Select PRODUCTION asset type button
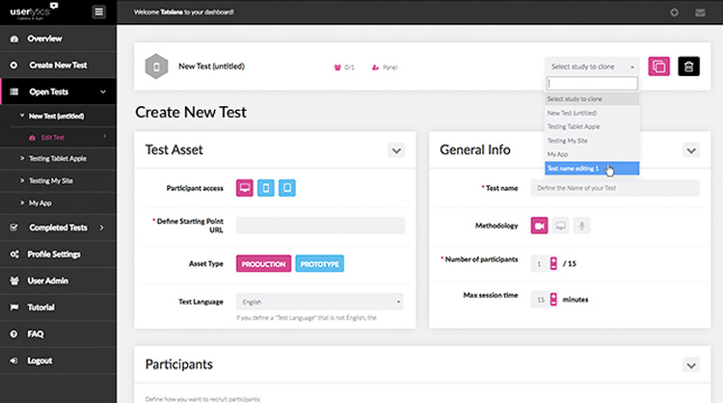723x403 pixels. pyautogui.click(x=263, y=263)
